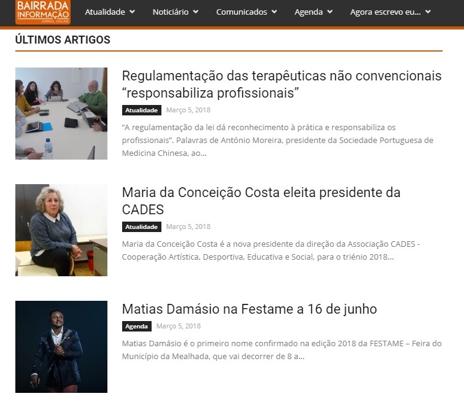This screenshot has height=407, width=464.
Task: Open 'Maria da Conceição Costa eleita presidente' headline
Action: [261, 201]
